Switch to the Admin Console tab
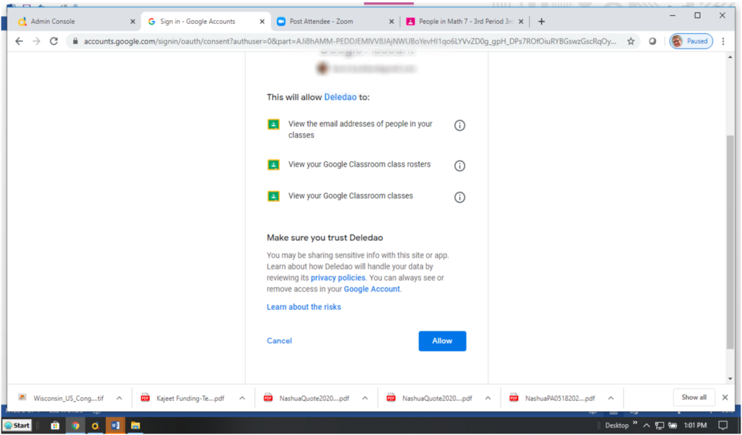 [75, 22]
